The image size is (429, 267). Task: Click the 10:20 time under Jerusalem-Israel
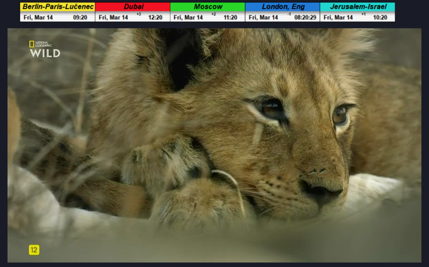pos(380,17)
